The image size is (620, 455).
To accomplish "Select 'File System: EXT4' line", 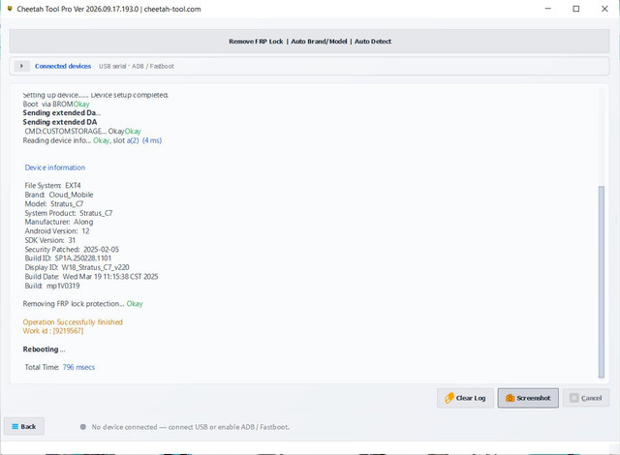I will (x=52, y=185).
